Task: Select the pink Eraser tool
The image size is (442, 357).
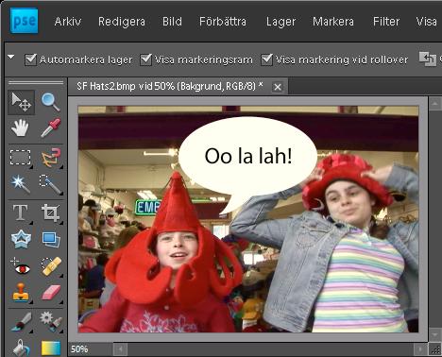Action: pyautogui.click(x=50, y=293)
